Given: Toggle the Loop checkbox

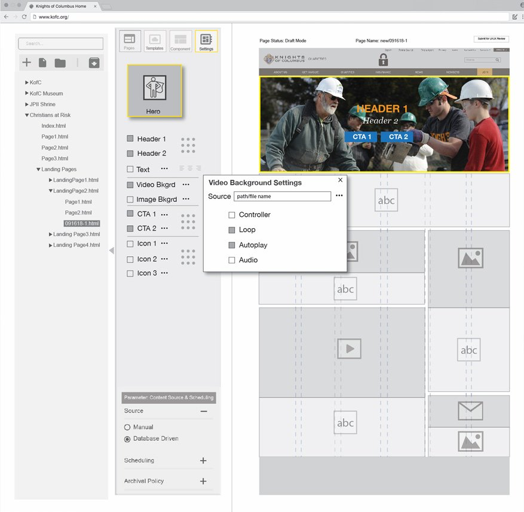Looking at the screenshot, I should (232, 230).
